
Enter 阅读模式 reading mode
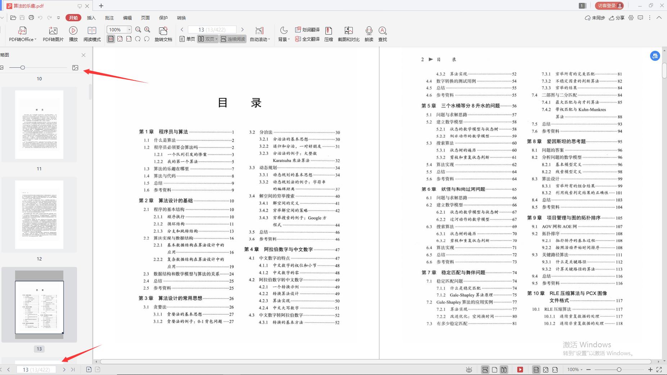coord(92,34)
